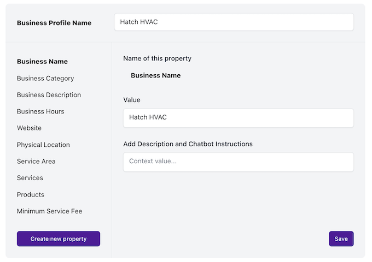Select the Minimum Service Fee property

pyautogui.click(x=49, y=211)
